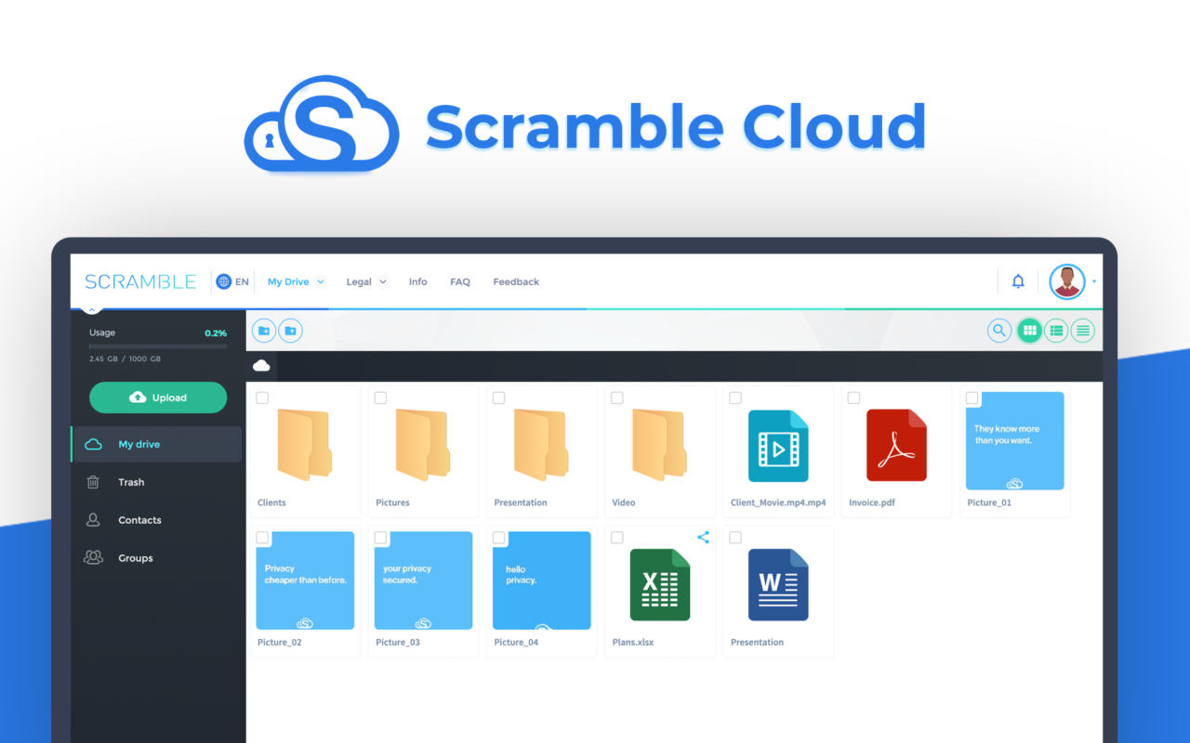
Task: Open the user account dropdown arrow
Action: tap(1094, 281)
